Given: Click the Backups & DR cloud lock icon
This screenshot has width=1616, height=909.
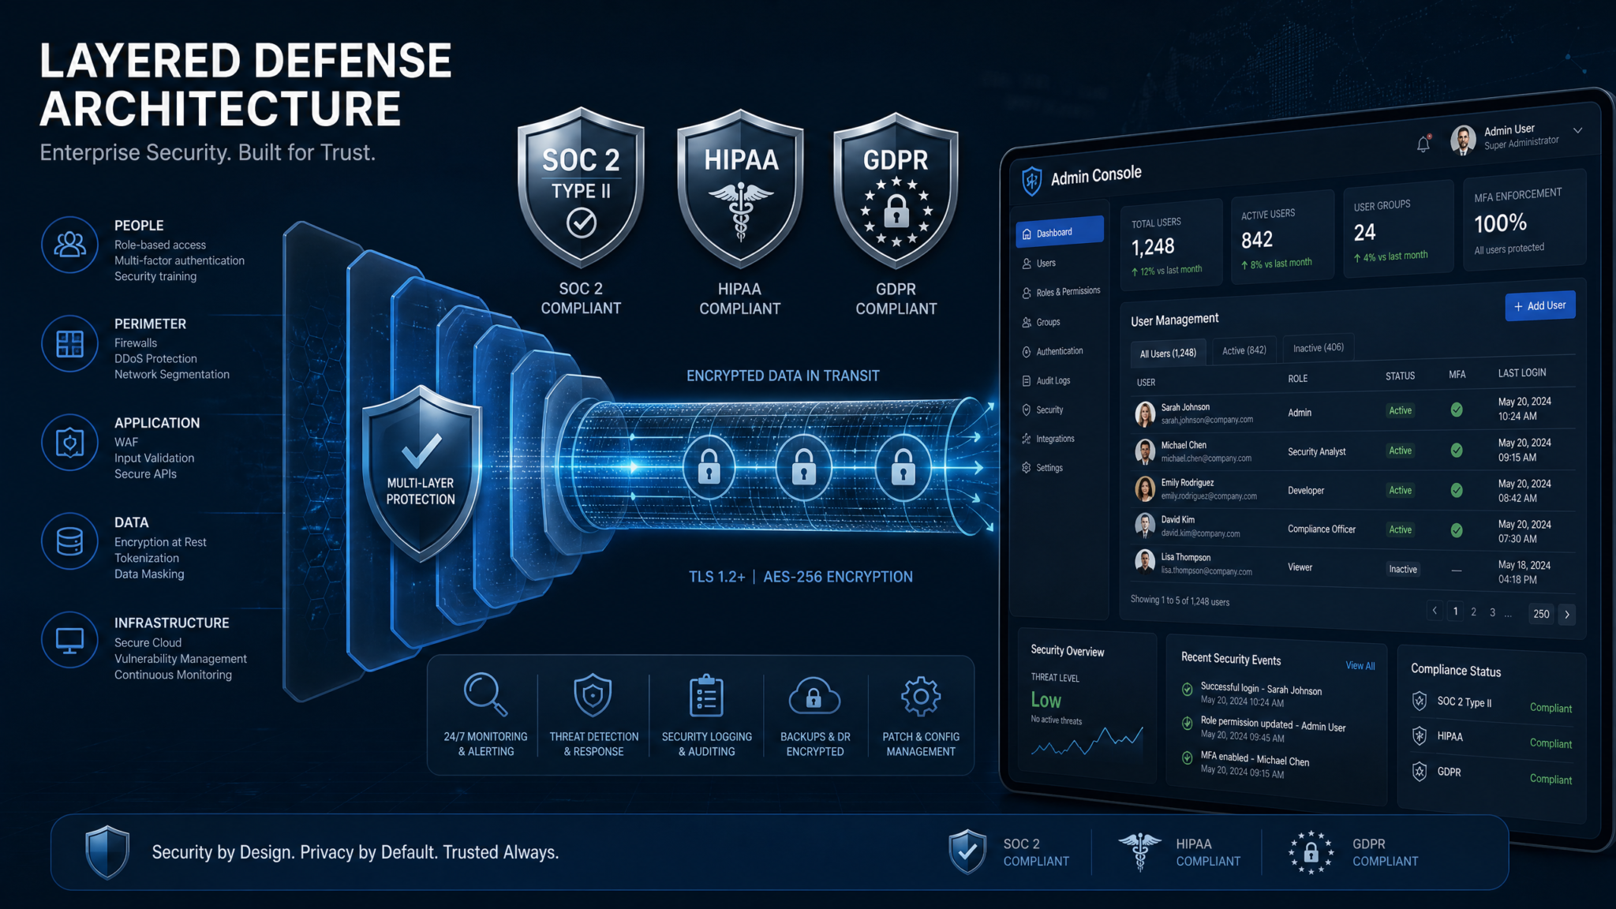Looking at the screenshot, I should [x=814, y=695].
